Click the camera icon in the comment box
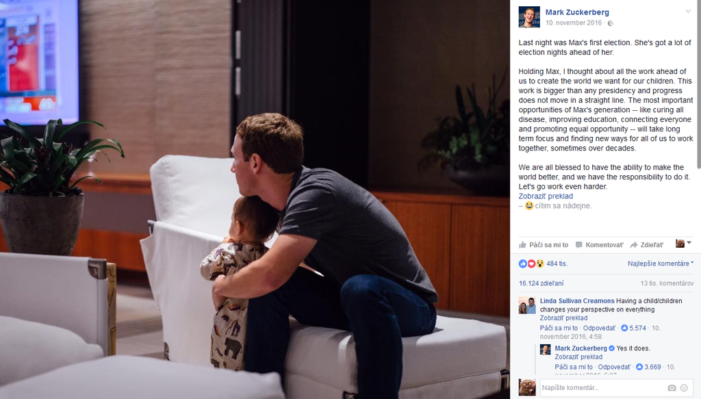This screenshot has width=701, height=399. [672, 388]
